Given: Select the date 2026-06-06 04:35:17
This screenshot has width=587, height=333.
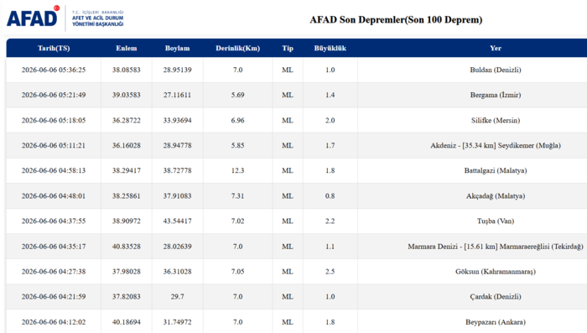Looking at the screenshot, I should pos(54,247).
